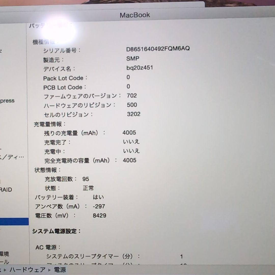Click the 状態情報 section heading
Viewport: 275px width, 275px height.
[x=48, y=170]
